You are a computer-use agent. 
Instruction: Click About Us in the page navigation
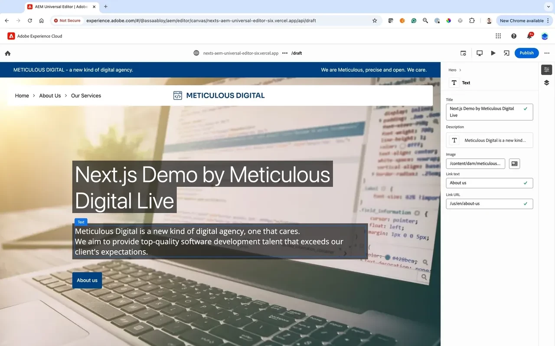coord(50,95)
